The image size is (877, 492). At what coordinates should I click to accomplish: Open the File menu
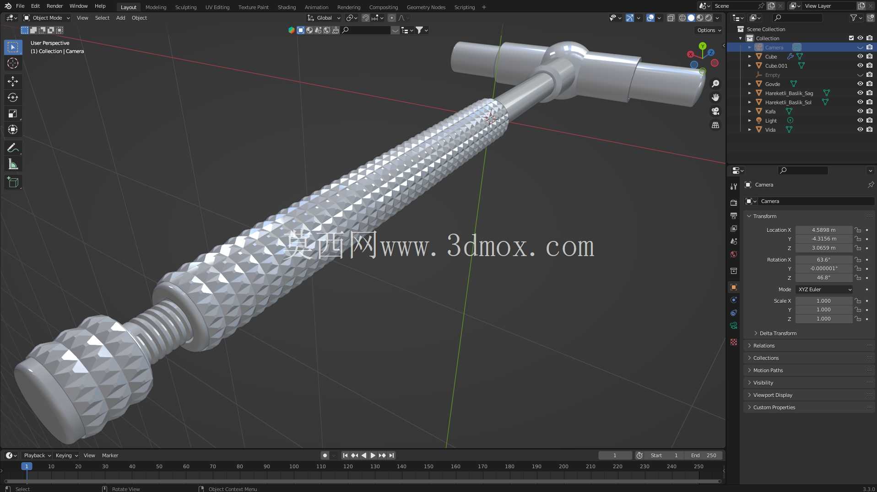click(x=20, y=6)
